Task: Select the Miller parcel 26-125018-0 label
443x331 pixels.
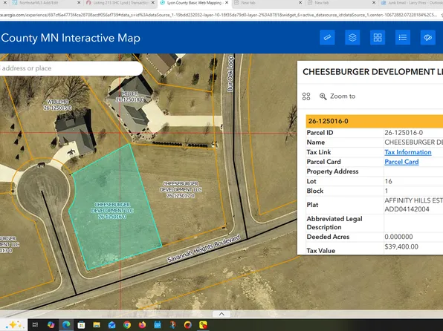Action: [x=130, y=96]
